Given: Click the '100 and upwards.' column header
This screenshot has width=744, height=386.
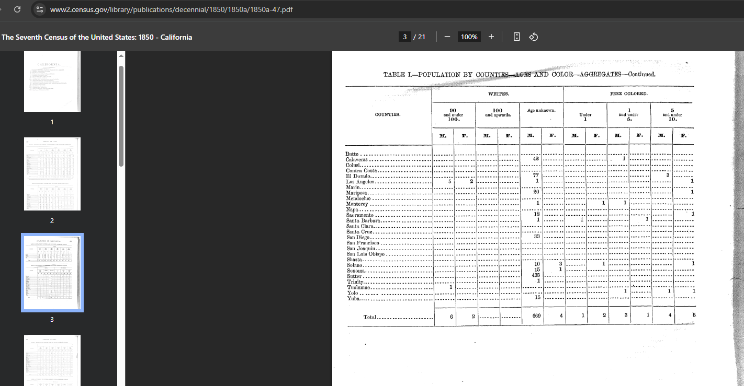Looking at the screenshot, I should [498, 112].
